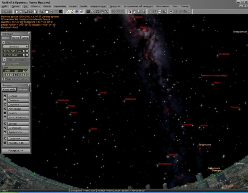Screen dimensions: 248x193
Task: Click the Раскрыть >> button
Action: pyautogui.click(x=16, y=150)
